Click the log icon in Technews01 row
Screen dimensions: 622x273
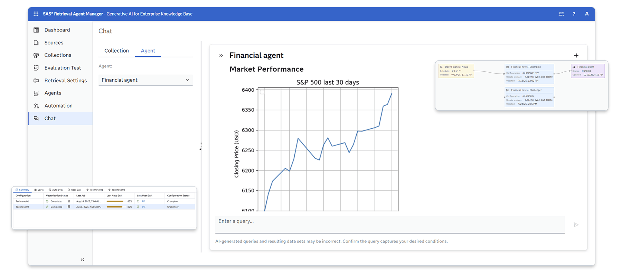coord(69,201)
